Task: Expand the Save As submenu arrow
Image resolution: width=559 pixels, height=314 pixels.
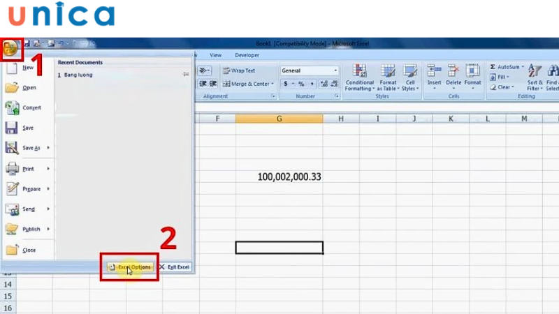Action: pos(48,148)
